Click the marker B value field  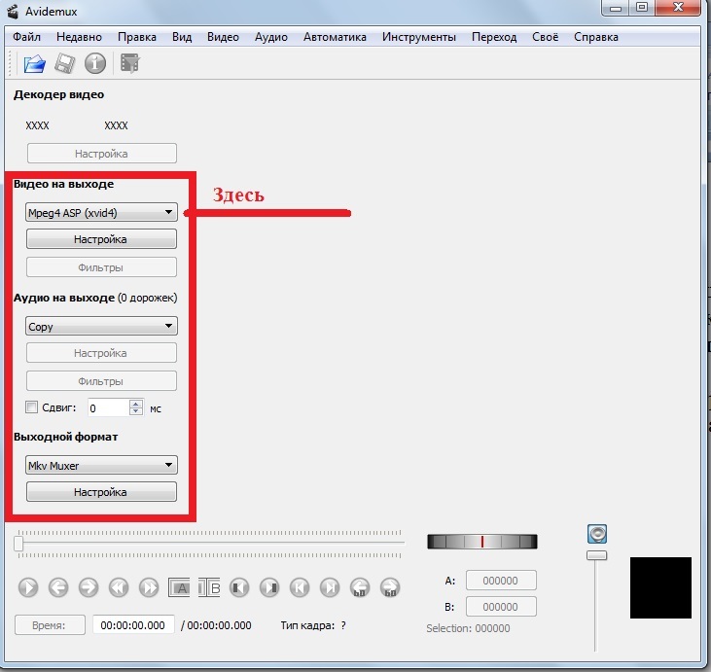coord(501,607)
